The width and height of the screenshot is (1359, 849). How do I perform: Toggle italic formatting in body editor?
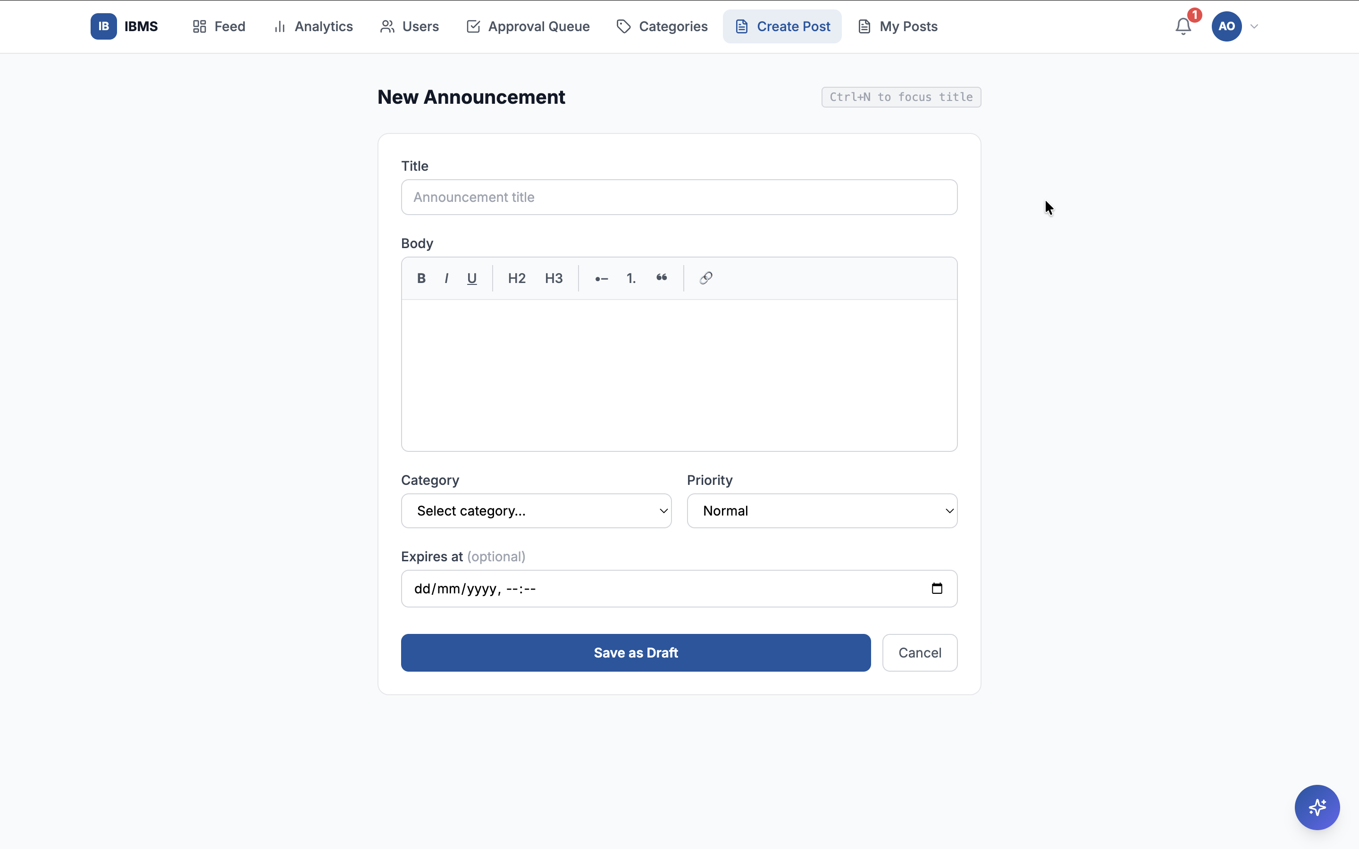coord(446,278)
